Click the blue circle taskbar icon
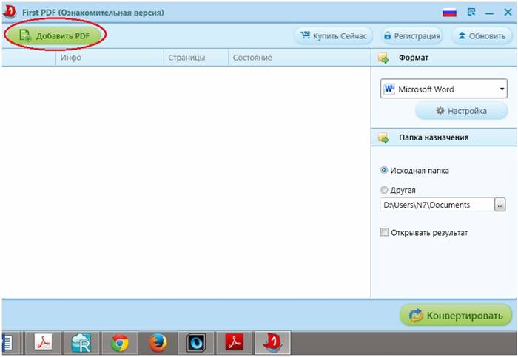Screen dimensions: 518x357 point(196,342)
